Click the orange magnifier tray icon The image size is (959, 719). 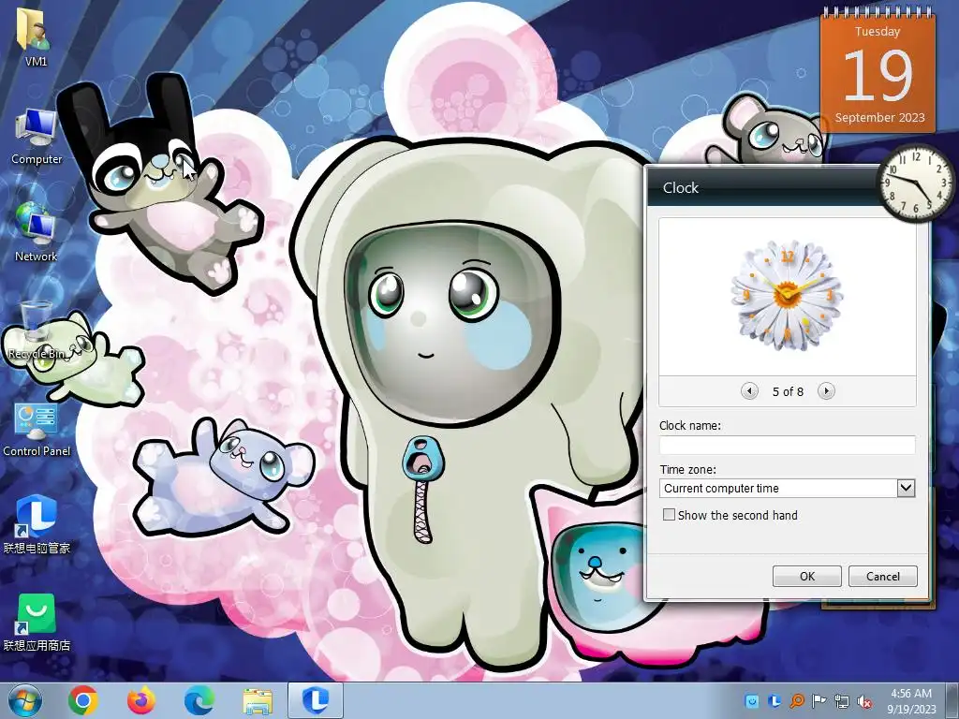click(797, 701)
